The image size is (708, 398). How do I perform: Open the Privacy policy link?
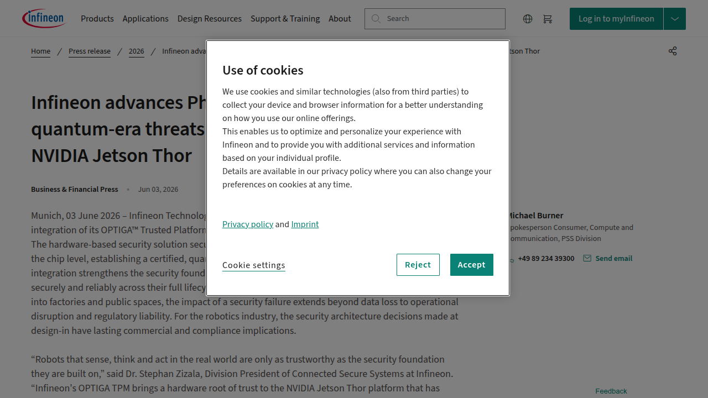click(248, 224)
